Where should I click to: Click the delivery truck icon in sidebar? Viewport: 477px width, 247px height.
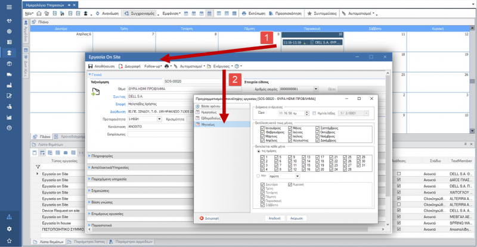pyautogui.click(x=9, y=74)
